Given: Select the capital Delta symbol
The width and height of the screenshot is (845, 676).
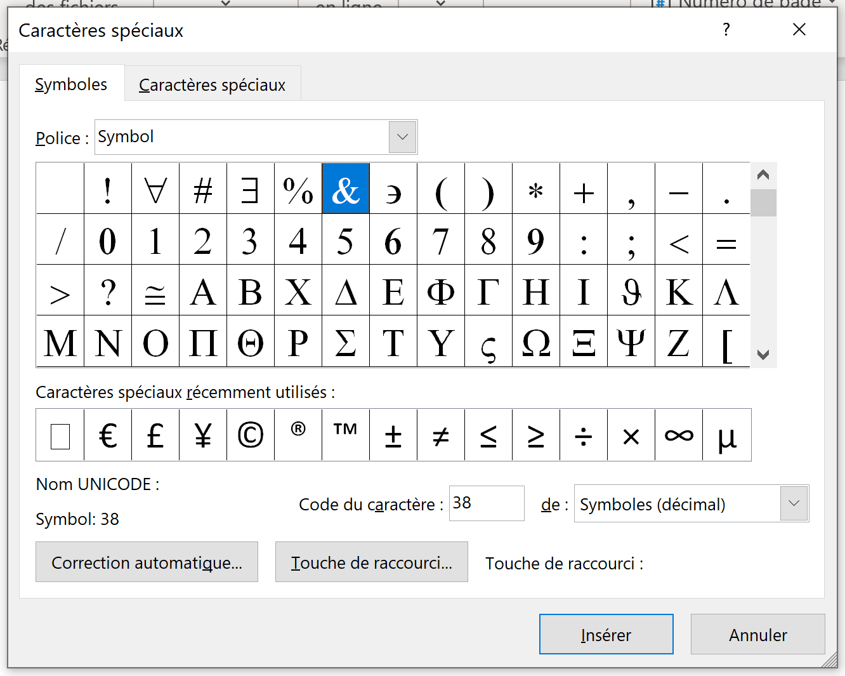Looking at the screenshot, I should click(x=345, y=291).
